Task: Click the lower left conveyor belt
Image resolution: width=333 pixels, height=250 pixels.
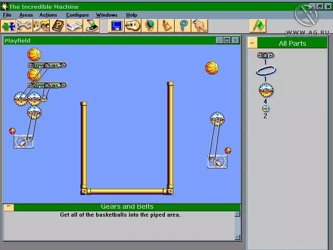Action: pos(47,85)
